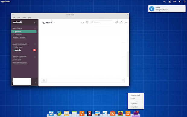Choose Keep in Dock from context menu
This screenshot has width=187, height=117.
[x=136, y=95]
